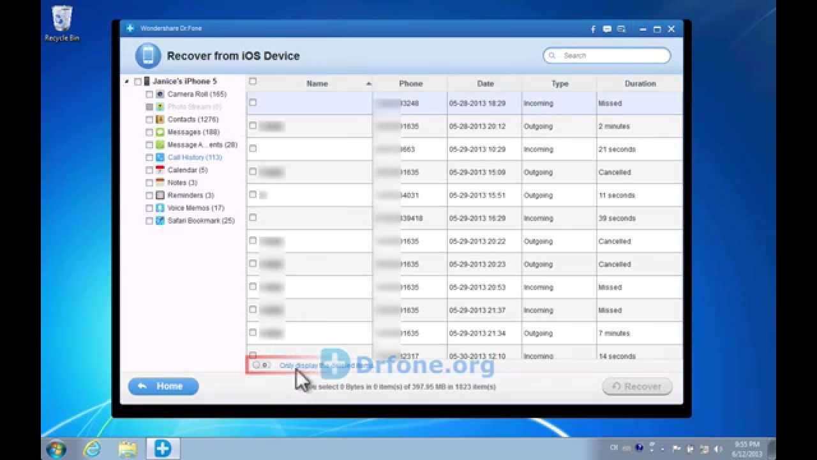Image resolution: width=817 pixels, height=460 pixels.
Task: Click the message search icon in title bar
Action: pos(621,29)
